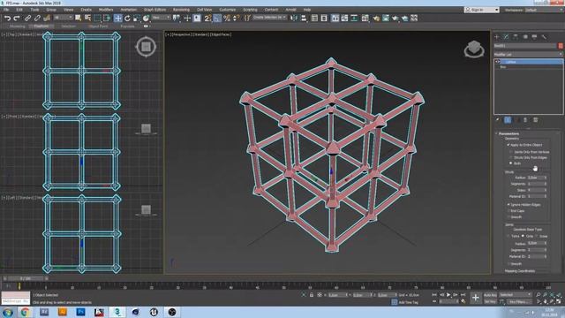Screen dimensions: 565x318
Task: Click the Play Animation button
Action: point(448,295)
